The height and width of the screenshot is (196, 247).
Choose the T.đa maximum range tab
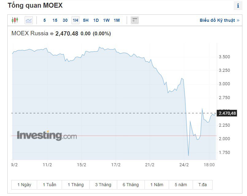pos(203,185)
